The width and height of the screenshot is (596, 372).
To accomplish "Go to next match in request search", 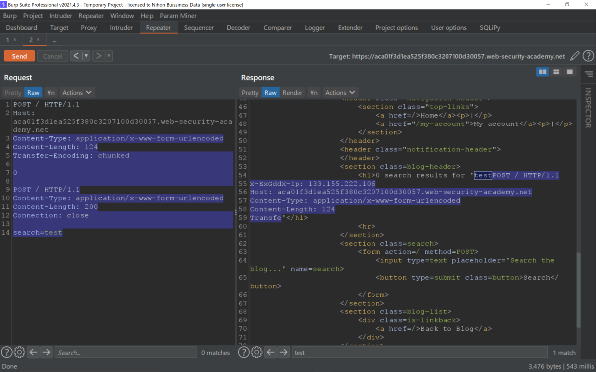I will (x=46, y=352).
